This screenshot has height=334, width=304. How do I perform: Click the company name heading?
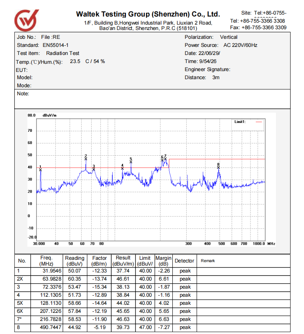point(148,14)
